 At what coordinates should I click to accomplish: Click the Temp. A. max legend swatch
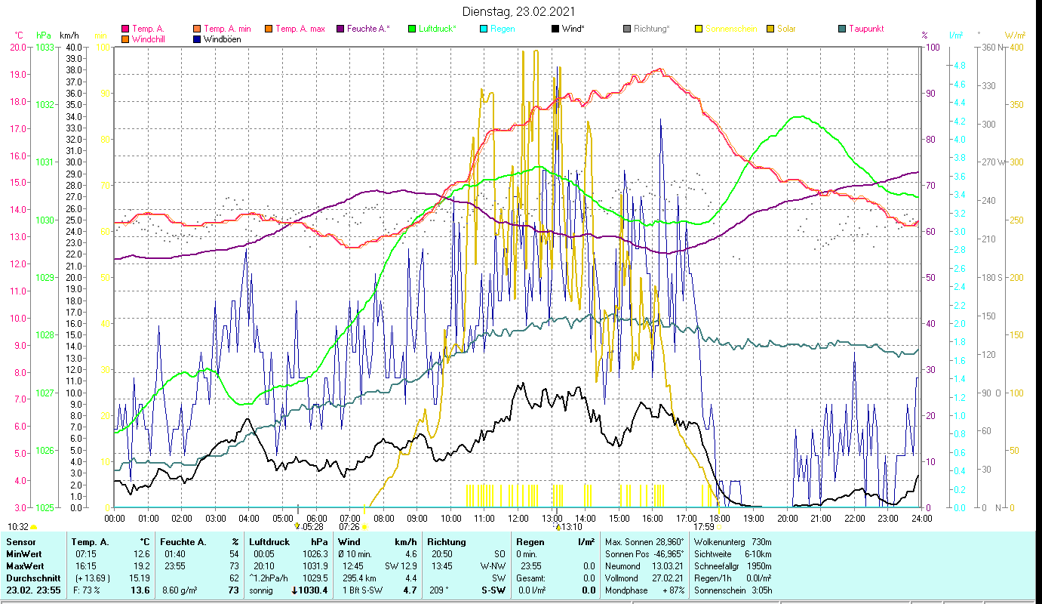(268, 29)
